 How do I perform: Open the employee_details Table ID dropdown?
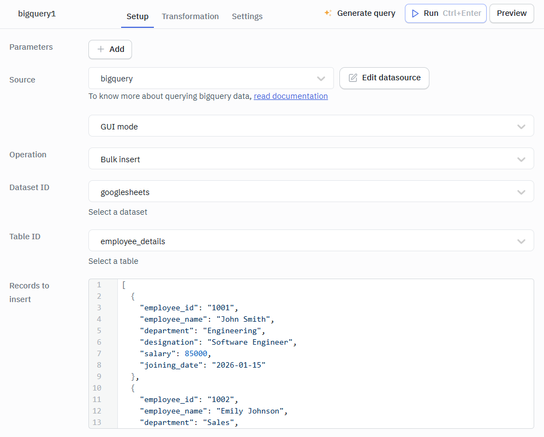click(311, 241)
